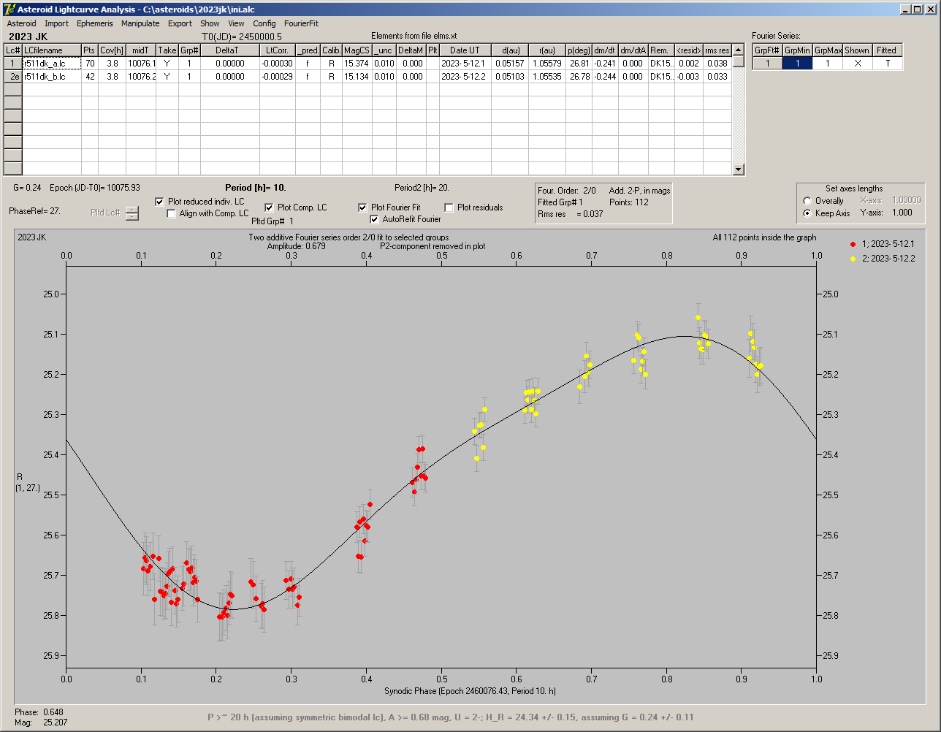Open the Import menu
Image resolution: width=941 pixels, height=732 pixels.
pyautogui.click(x=56, y=23)
